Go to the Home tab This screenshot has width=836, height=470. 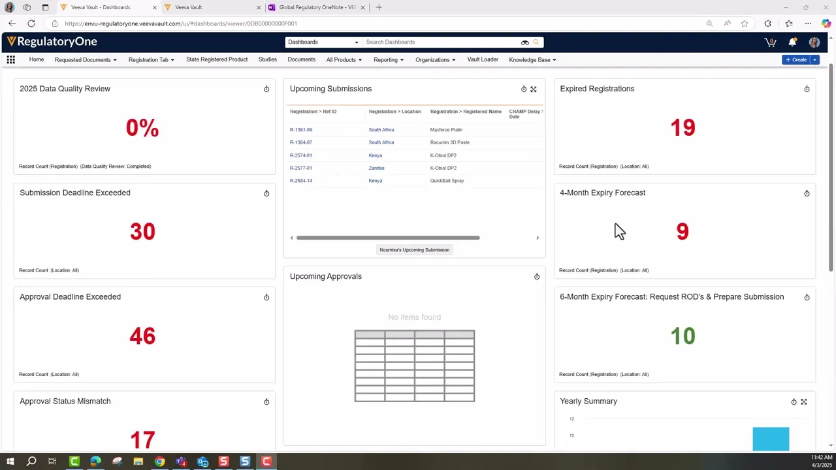click(x=37, y=59)
